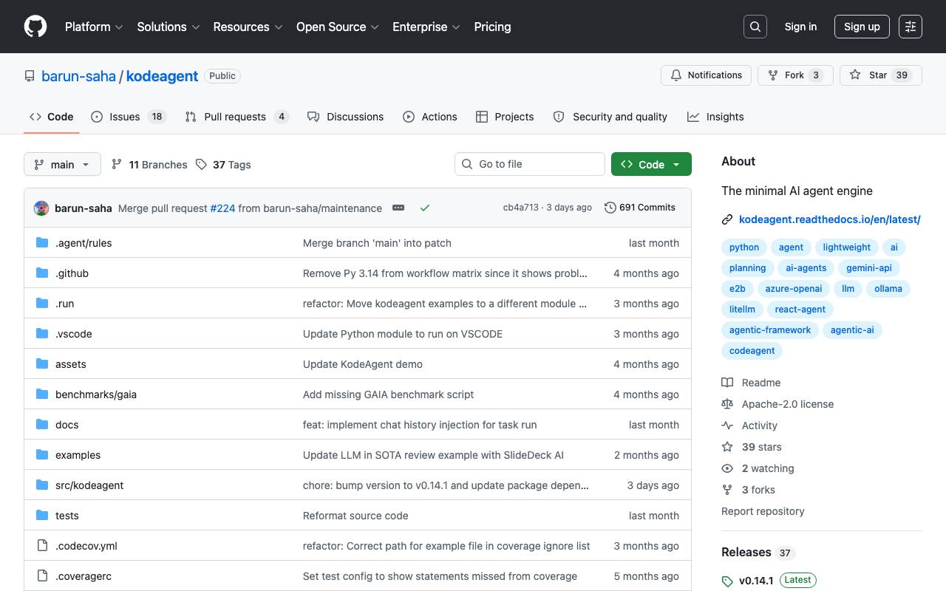Open commit 'Reformat source code'

pyautogui.click(x=355, y=516)
